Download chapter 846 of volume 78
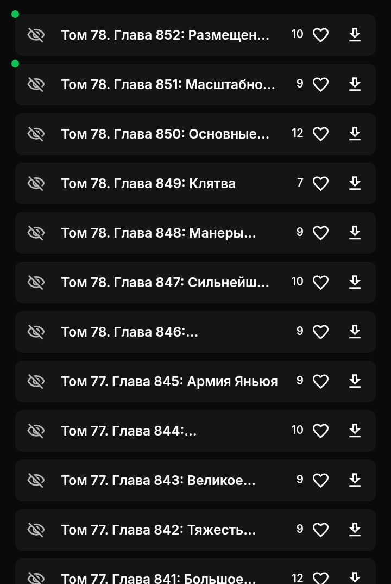This screenshot has height=584, width=391. pos(355,332)
